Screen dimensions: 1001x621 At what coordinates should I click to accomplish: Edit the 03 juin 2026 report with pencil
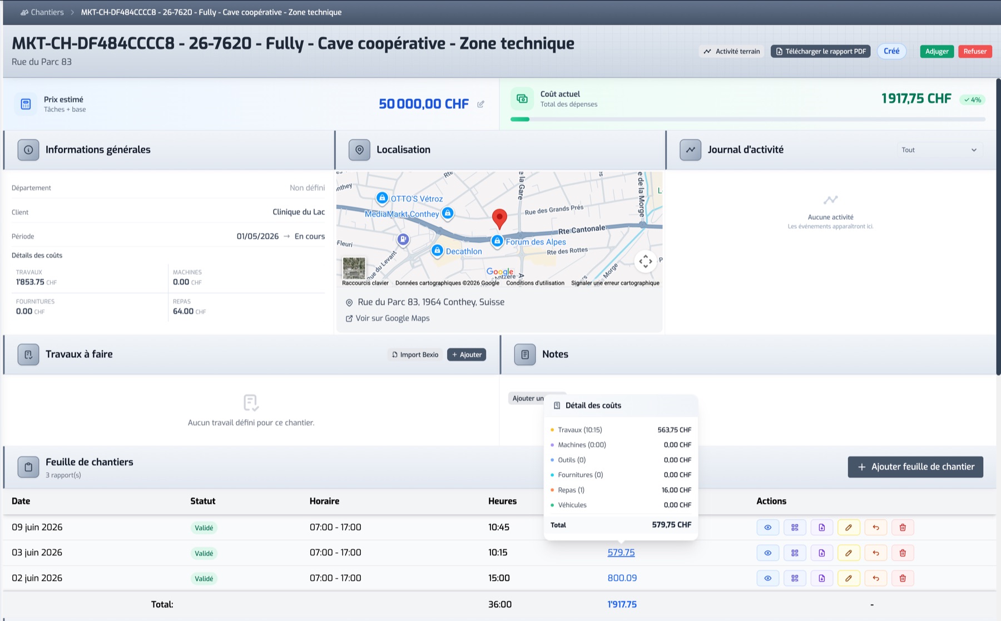point(849,553)
